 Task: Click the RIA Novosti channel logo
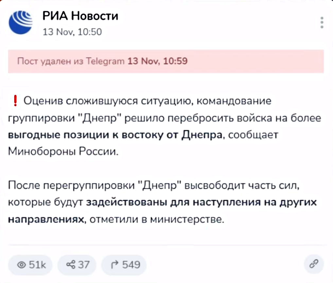[21, 23]
